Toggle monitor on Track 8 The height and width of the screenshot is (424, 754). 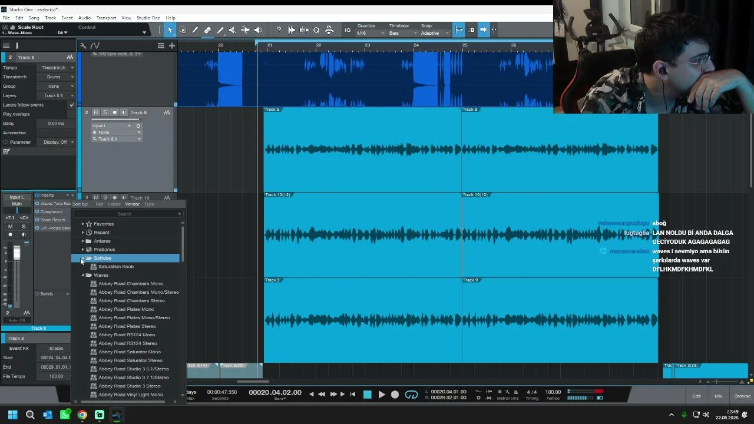(124, 112)
